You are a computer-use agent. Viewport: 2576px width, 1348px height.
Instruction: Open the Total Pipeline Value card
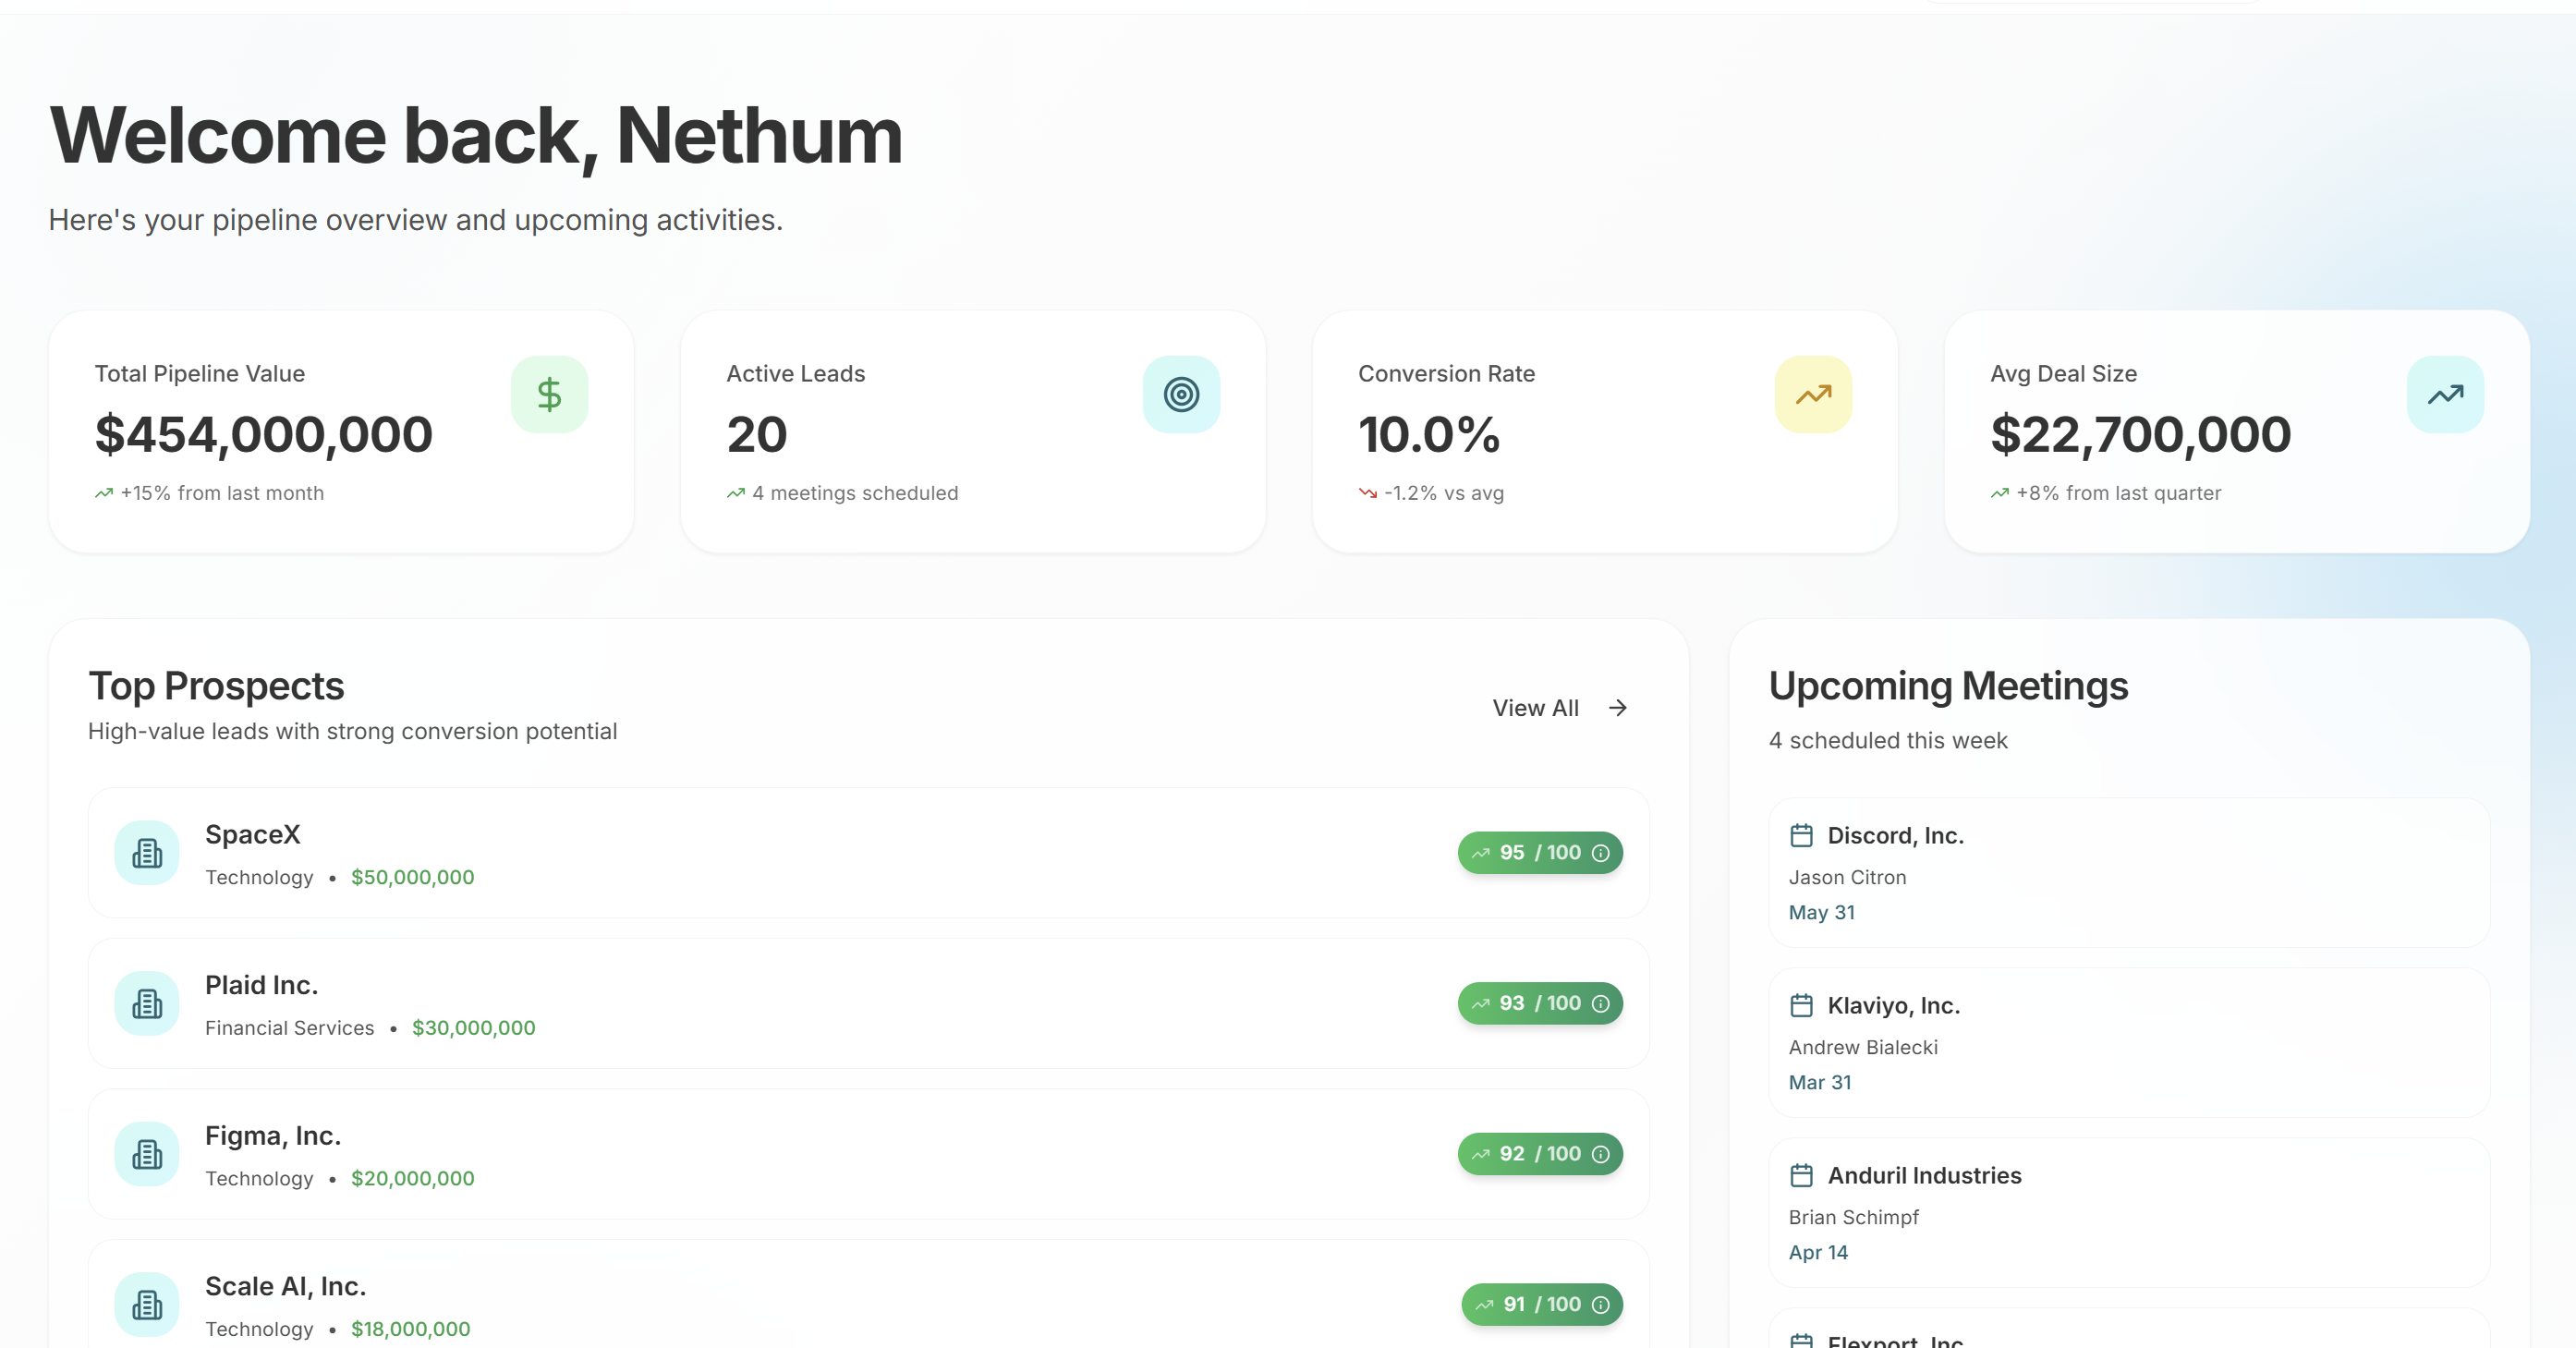pyautogui.click(x=341, y=432)
